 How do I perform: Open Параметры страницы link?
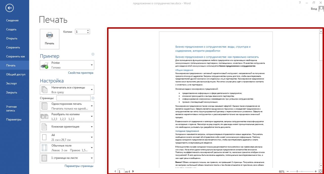79,166
